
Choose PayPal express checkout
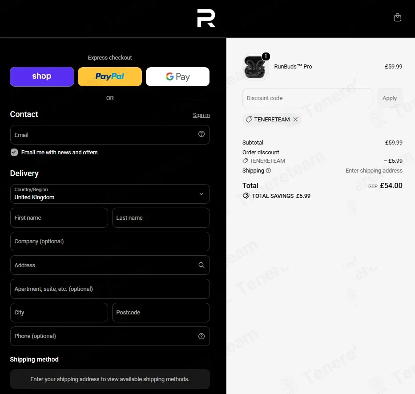pyautogui.click(x=110, y=77)
